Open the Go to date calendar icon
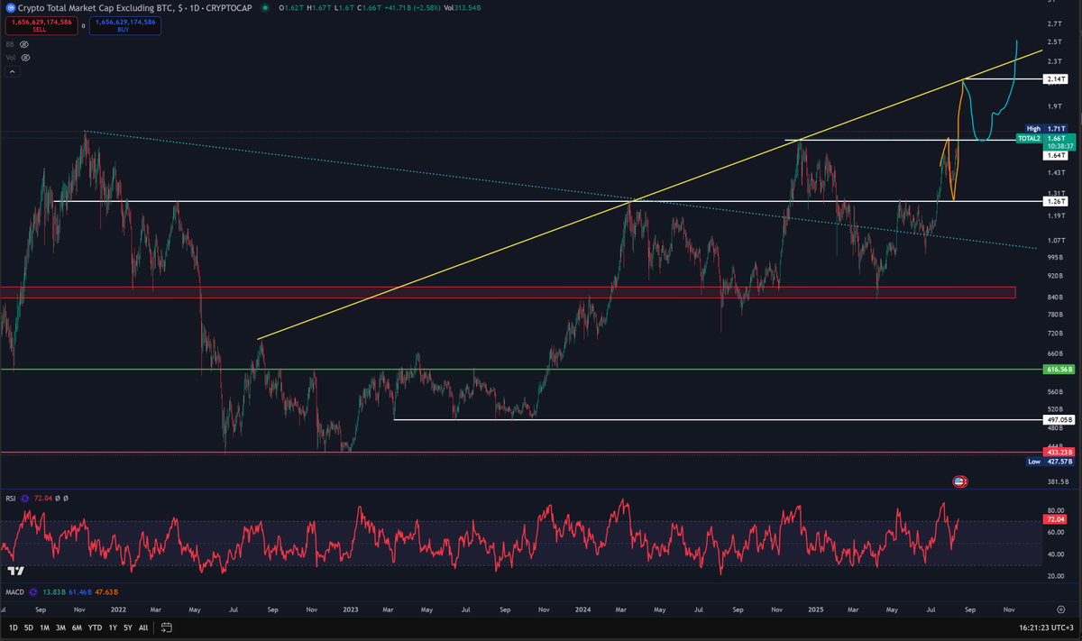This screenshot has height=641, width=1082. (x=167, y=627)
